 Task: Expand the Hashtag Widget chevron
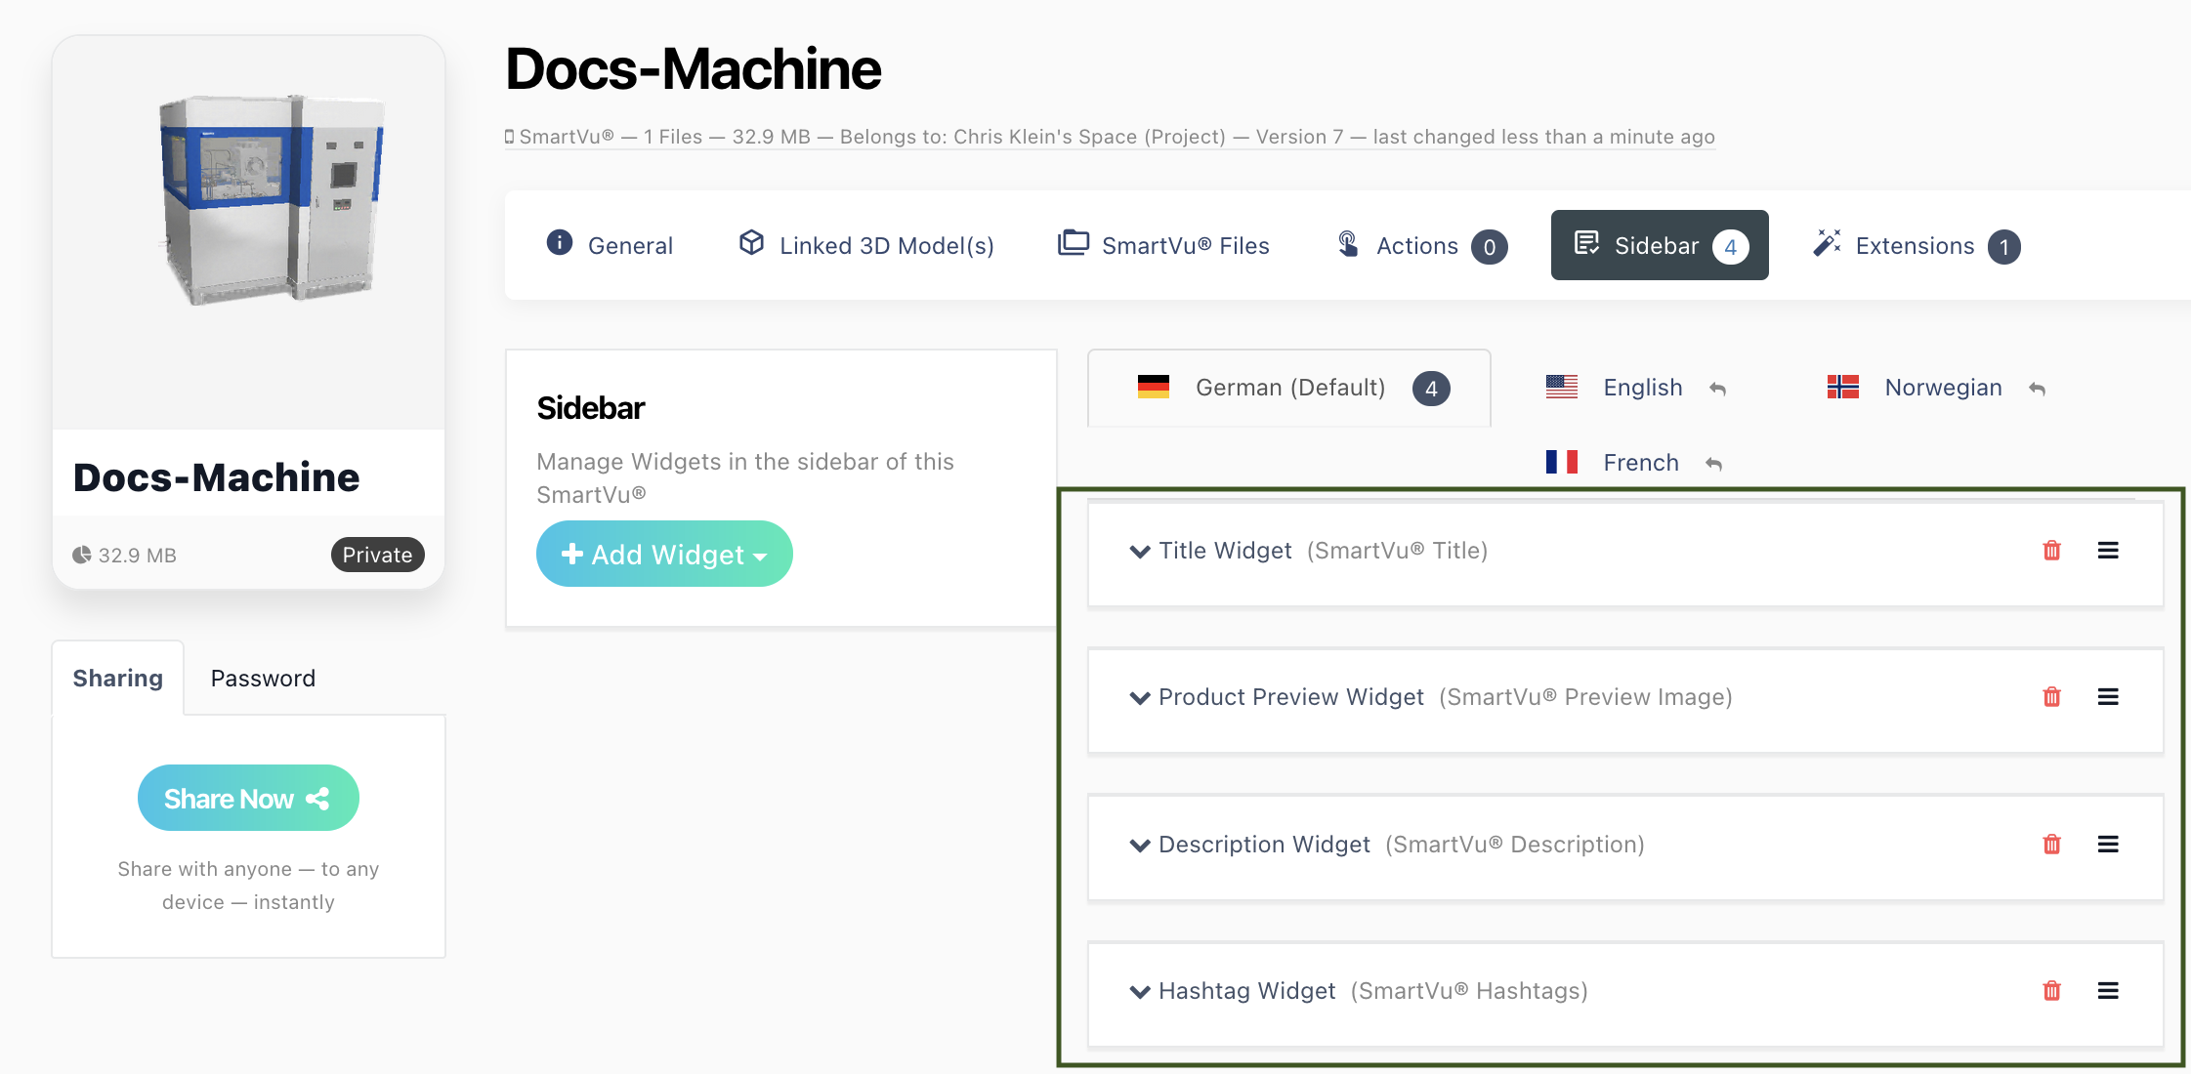click(x=1139, y=992)
